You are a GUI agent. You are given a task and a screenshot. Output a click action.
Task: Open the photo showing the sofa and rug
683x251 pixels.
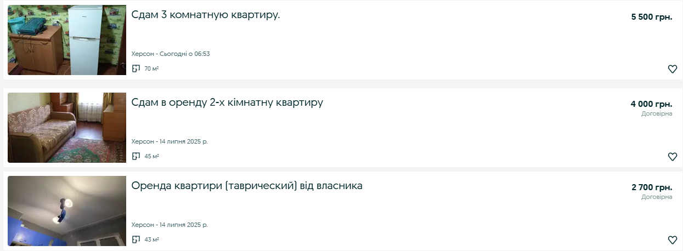[x=67, y=128]
